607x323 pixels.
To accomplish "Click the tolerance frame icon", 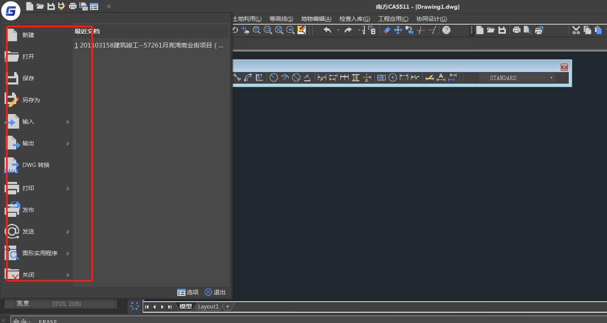I will point(382,78).
